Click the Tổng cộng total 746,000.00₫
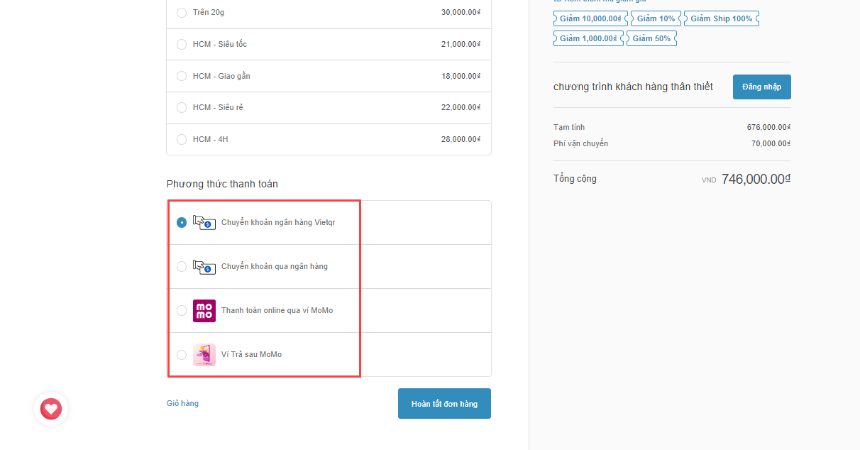The image size is (860, 450). [x=756, y=179]
